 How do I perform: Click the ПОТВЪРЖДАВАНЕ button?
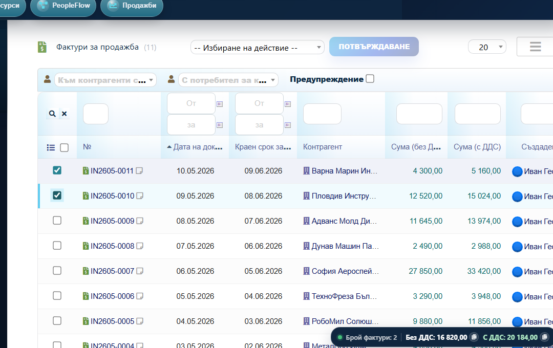pyautogui.click(x=374, y=47)
